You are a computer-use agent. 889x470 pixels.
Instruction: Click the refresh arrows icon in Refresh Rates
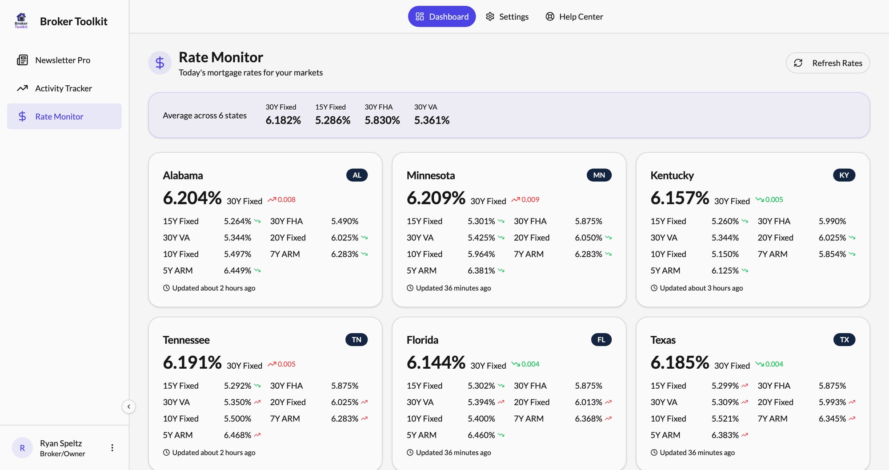coord(799,63)
